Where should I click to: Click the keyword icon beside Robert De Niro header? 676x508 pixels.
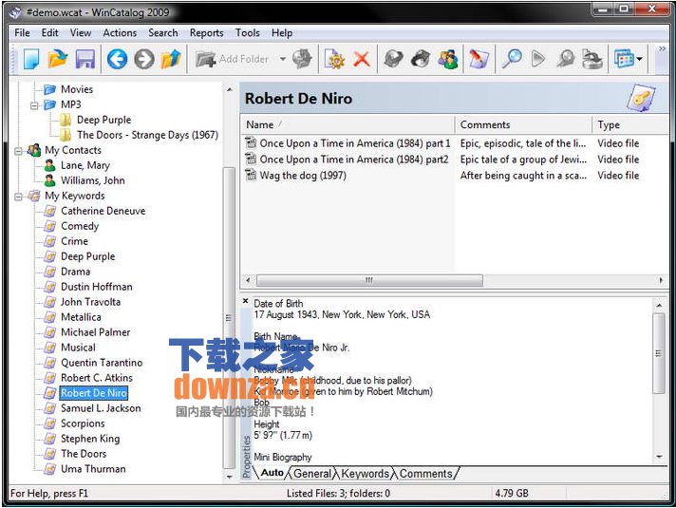(x=641, y=99)
